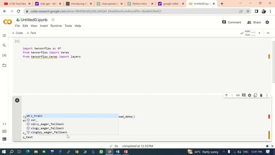Open the terminal panel icon
Screen dimensions: 275x155
[4, 139]
